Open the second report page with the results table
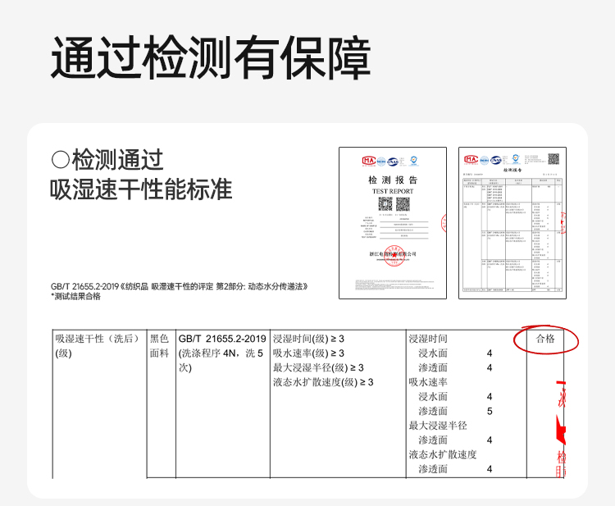The height and width of the screenshot is (506, 615). pos(512,222)
